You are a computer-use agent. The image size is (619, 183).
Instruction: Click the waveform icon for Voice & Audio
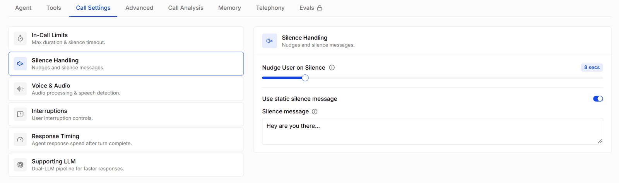pos(21,89)
